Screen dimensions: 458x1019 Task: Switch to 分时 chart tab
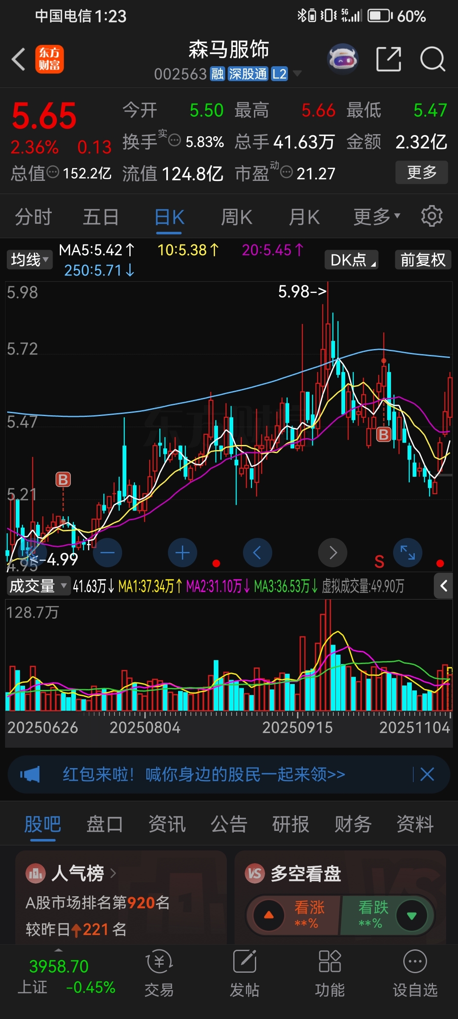tap(33, 217)
